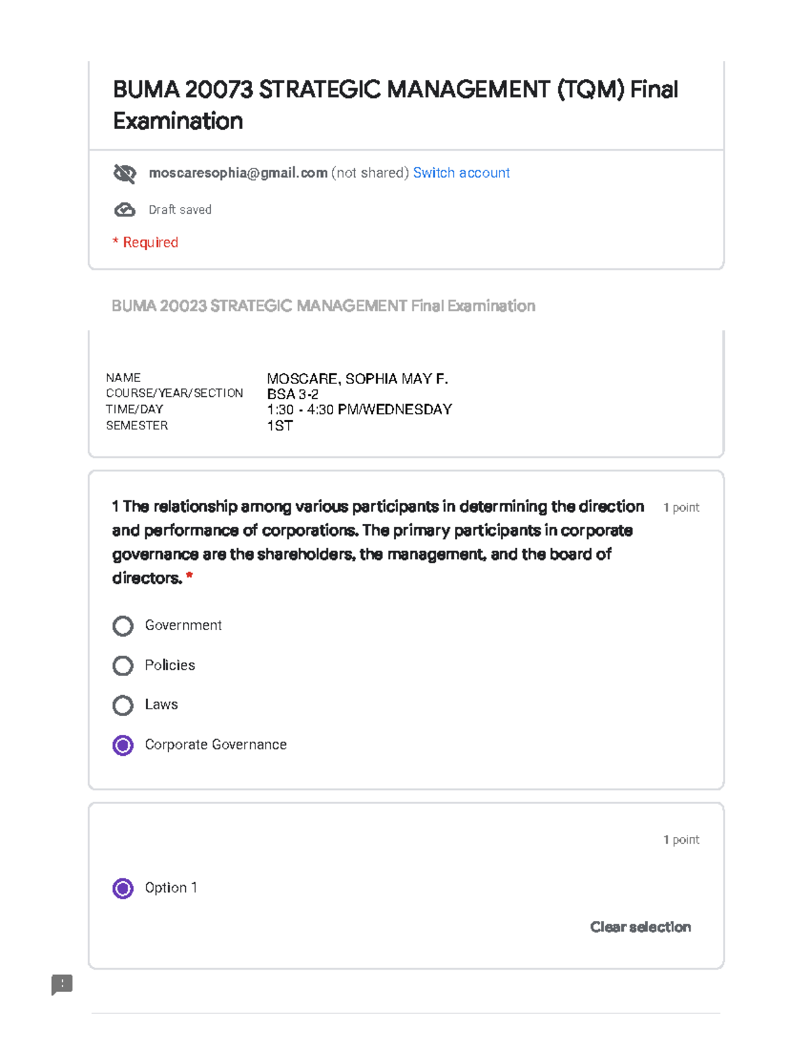Click Clear selection button
This screenshot has width=811, height=1050.
pyautogui.click(x=641, y=927)
